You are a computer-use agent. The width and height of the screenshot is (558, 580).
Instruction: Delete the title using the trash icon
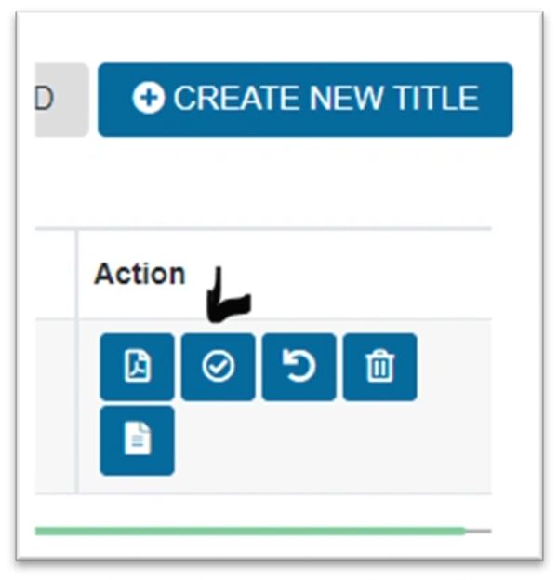pos(379,367)
